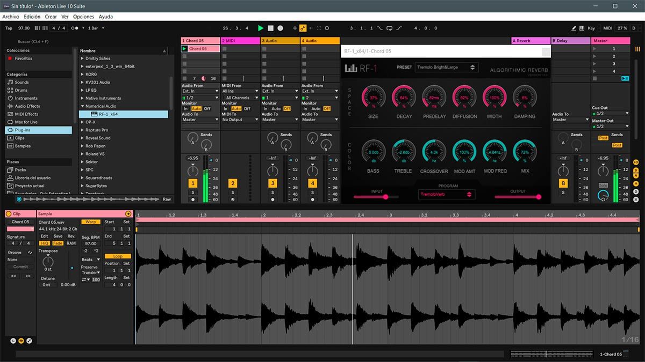The width and height of the screenshot is (645, 362).
Task: Open the Edición menu
Action: click(x=32, y=17)
